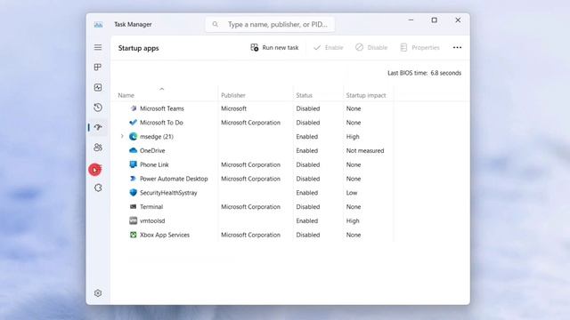Minimize the Task Manager window

[411, 20]
